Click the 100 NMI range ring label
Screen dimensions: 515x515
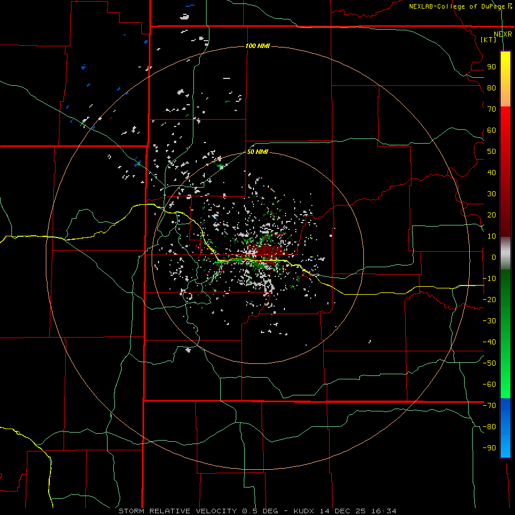[257, 46]
